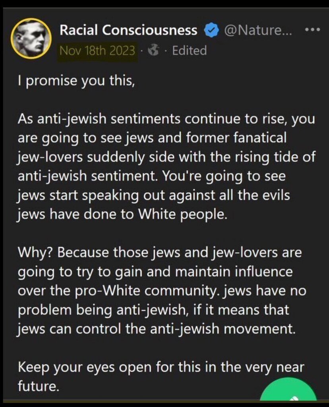Click the globe public-visibility icon
Image resolution: width=329 pixels, height=407 pixels.
(154, 51)
